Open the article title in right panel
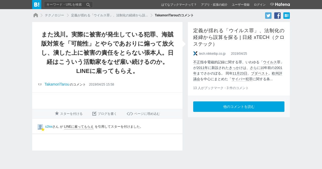The image size is (322, 169). [239, 37]
